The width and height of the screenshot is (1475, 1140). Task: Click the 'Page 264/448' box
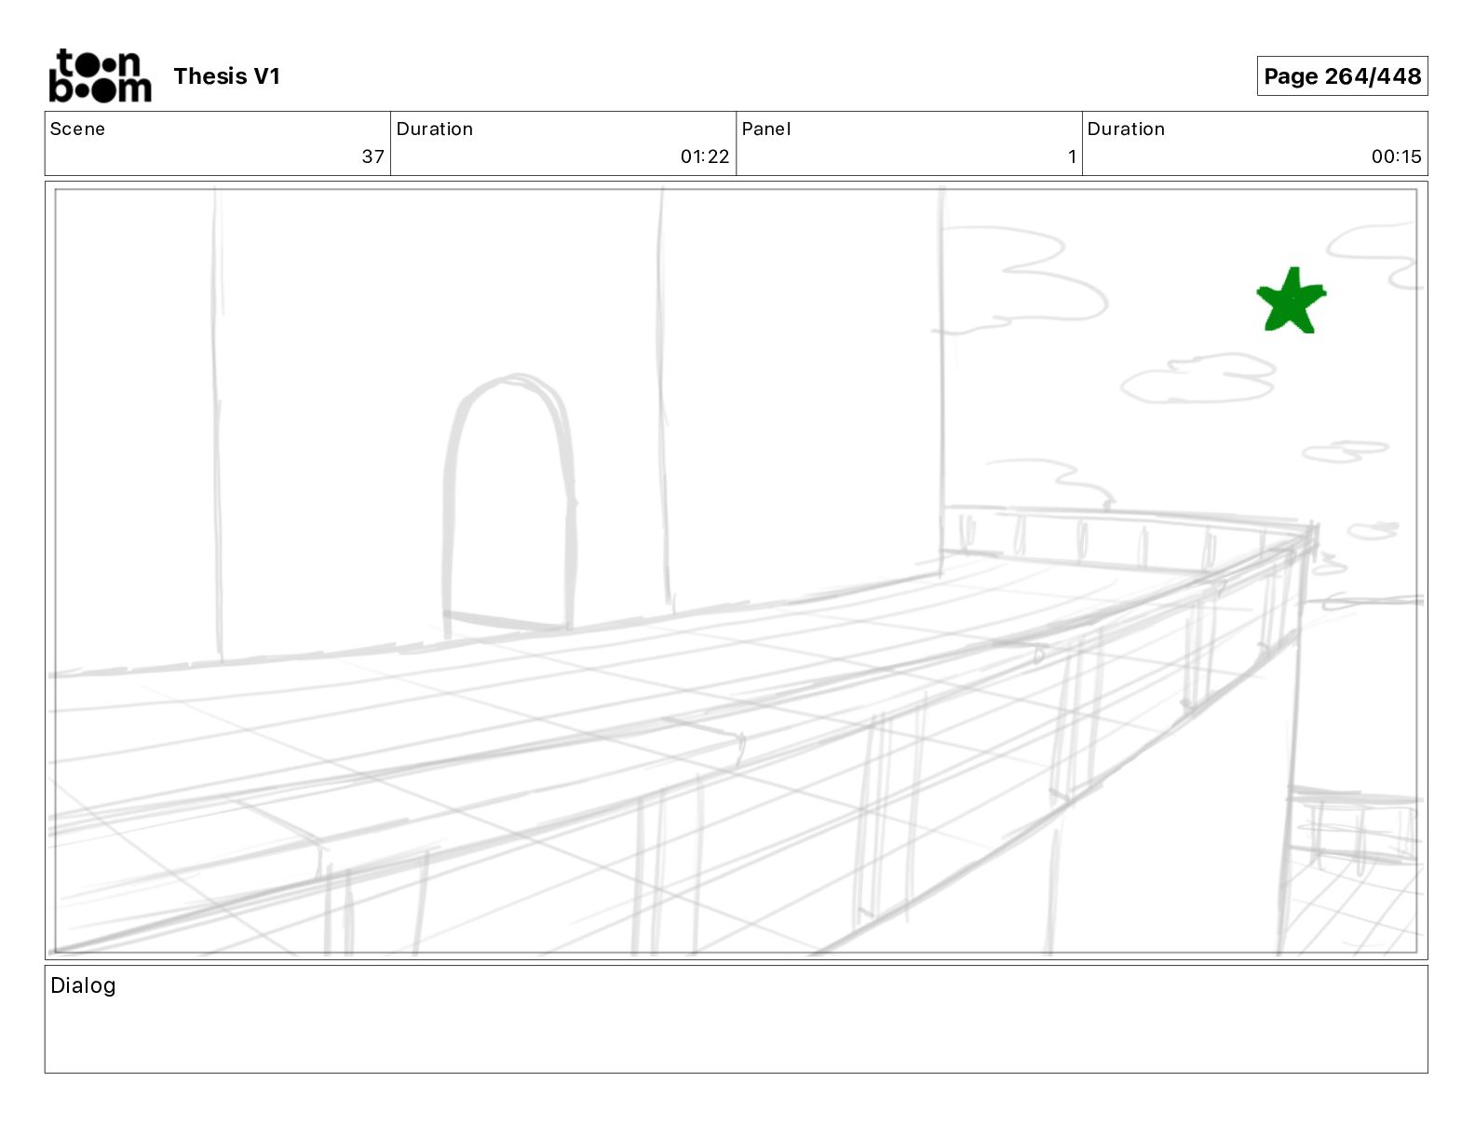[1342, 76]
